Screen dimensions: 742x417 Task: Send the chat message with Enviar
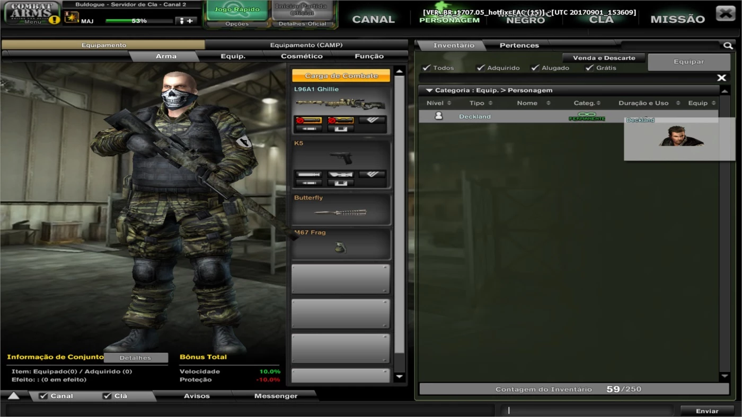(707, 411)
